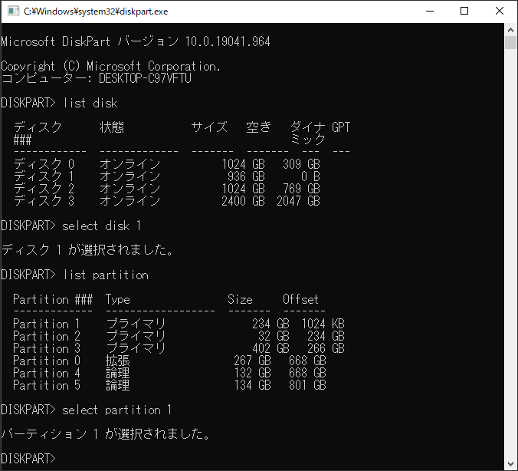Click the window title text C:¥Windows¥system32¥diskpart.exe
Screen dimensions: 518x471
coord(96,12)
